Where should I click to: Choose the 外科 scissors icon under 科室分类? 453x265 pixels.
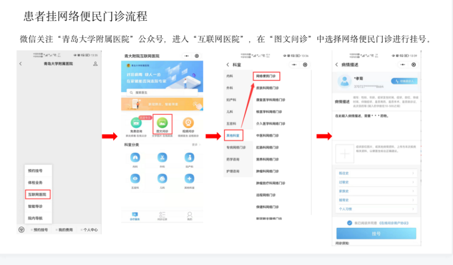point(162,157)
